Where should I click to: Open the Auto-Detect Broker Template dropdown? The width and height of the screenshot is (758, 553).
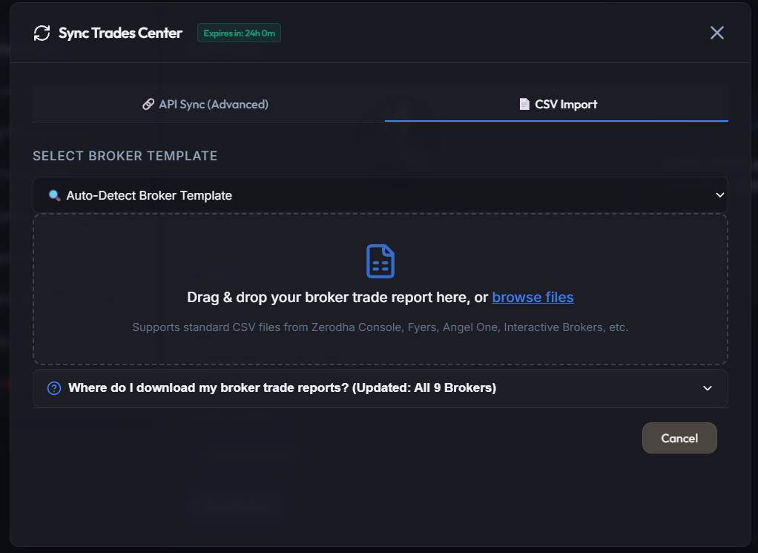[x=380, y=195]
